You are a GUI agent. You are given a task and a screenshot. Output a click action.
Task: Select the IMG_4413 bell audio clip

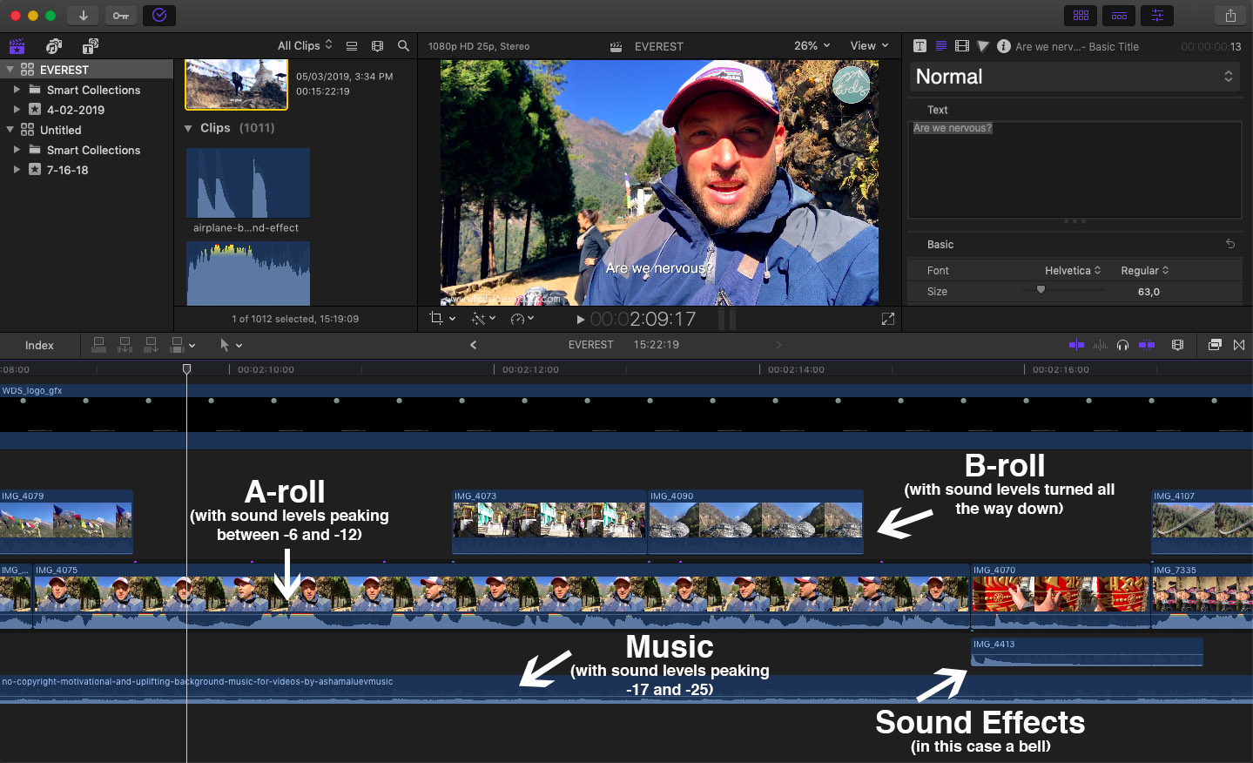point(1087,652)
